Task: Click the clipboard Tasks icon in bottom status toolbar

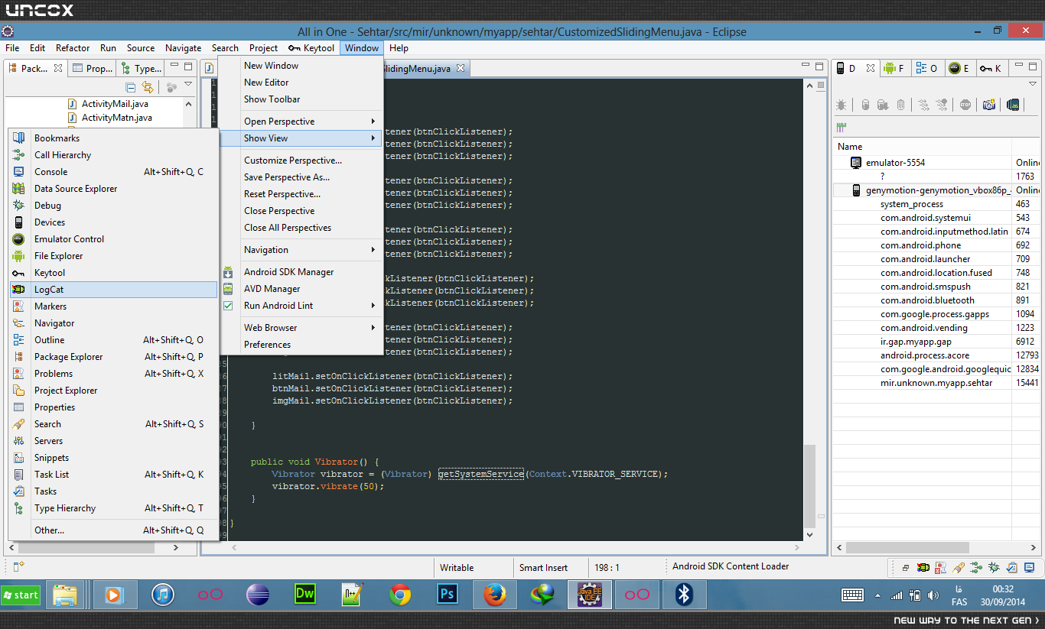Action: click(x=1011, y=568)
